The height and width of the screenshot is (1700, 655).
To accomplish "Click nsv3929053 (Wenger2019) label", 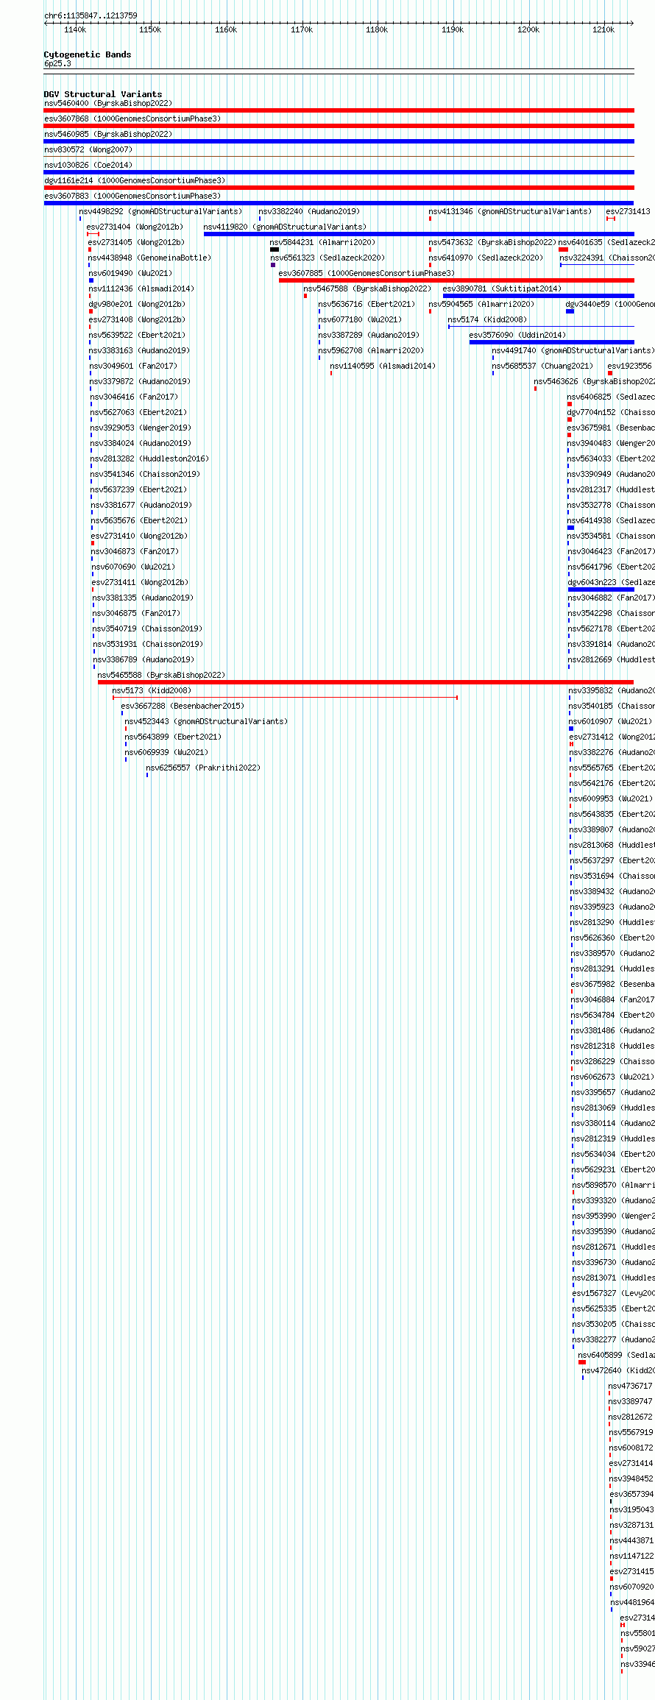I will [141, 428].
